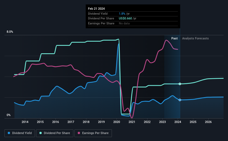Click the 1.8% dividend yield value

point(122,14)
